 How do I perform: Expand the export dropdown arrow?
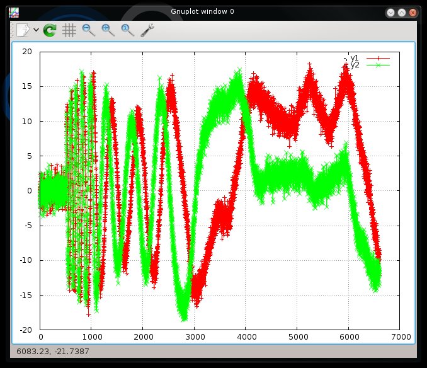point(36,30)
